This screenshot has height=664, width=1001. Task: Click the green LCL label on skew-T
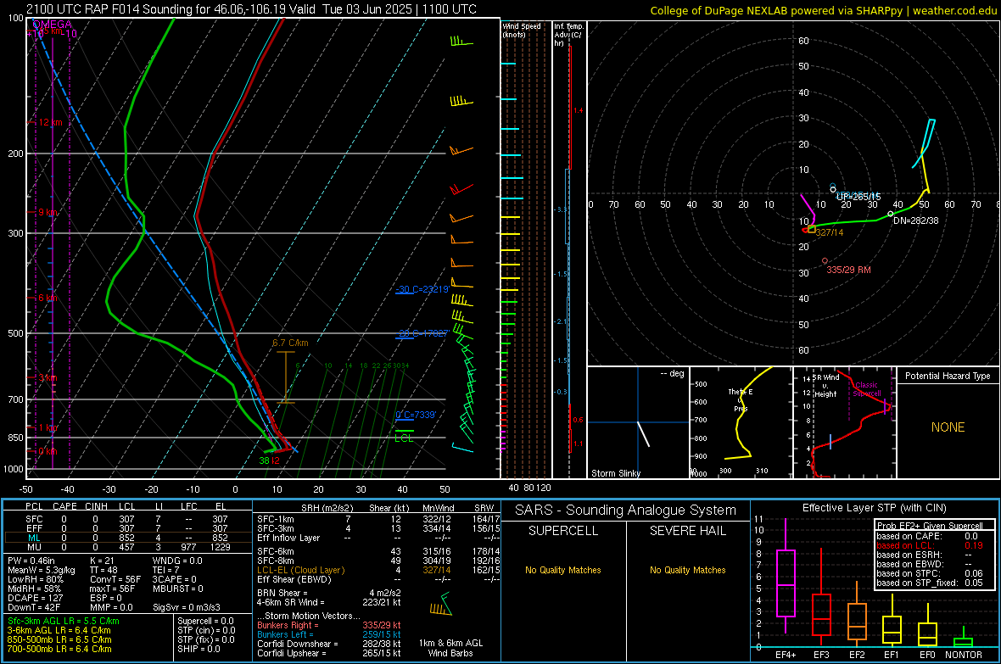click(404, 438)
